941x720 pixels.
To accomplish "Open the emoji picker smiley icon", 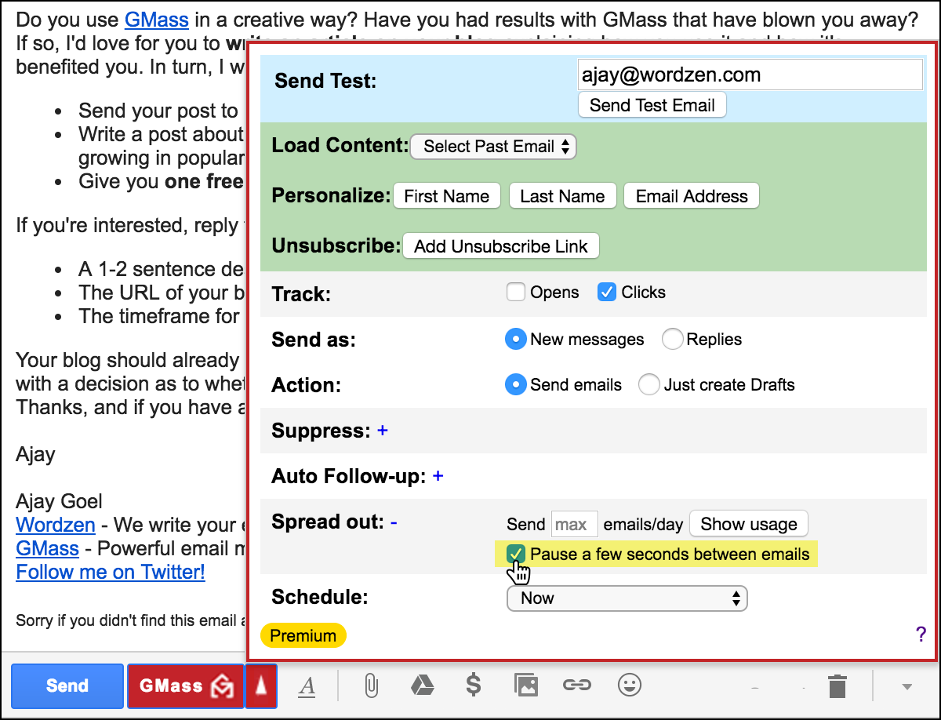I will [629, 686].
